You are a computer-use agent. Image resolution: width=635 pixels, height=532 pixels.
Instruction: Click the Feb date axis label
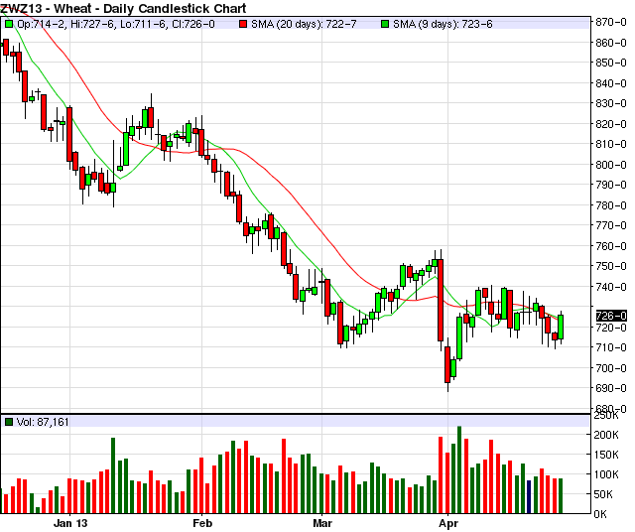[x=202, y=523]
